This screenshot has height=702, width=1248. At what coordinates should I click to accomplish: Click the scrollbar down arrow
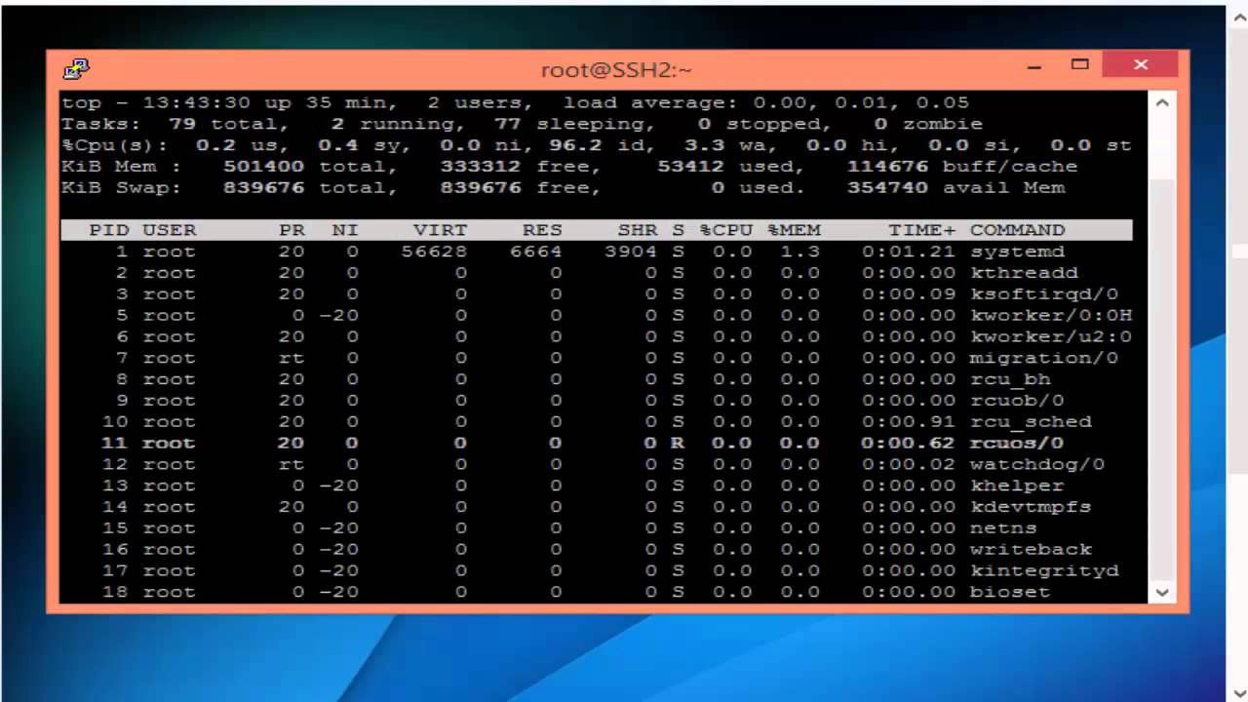(1161, 591)
